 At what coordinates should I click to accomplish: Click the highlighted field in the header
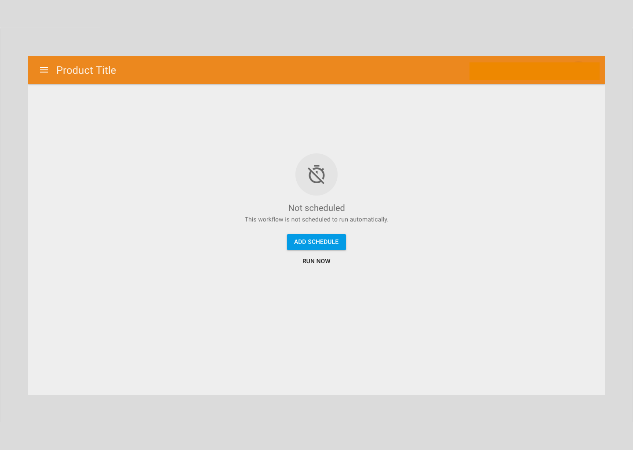tap(535, 71)
